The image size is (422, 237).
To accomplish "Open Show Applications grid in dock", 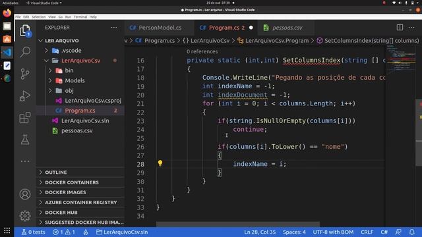I will pyautogui.click(x=7, y=230).
